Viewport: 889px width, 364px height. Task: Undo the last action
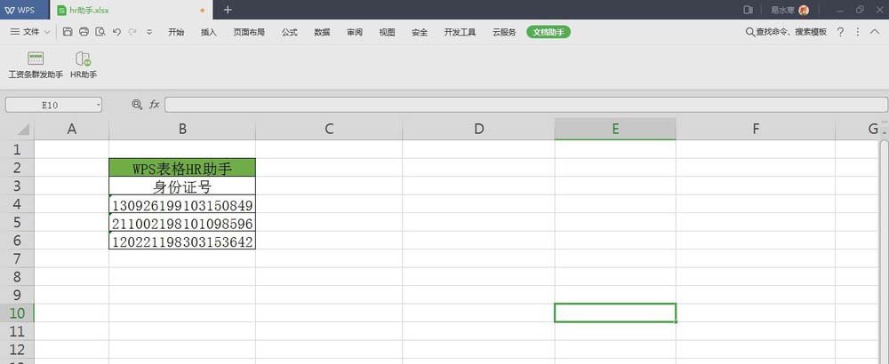click(x=116, y=32)
